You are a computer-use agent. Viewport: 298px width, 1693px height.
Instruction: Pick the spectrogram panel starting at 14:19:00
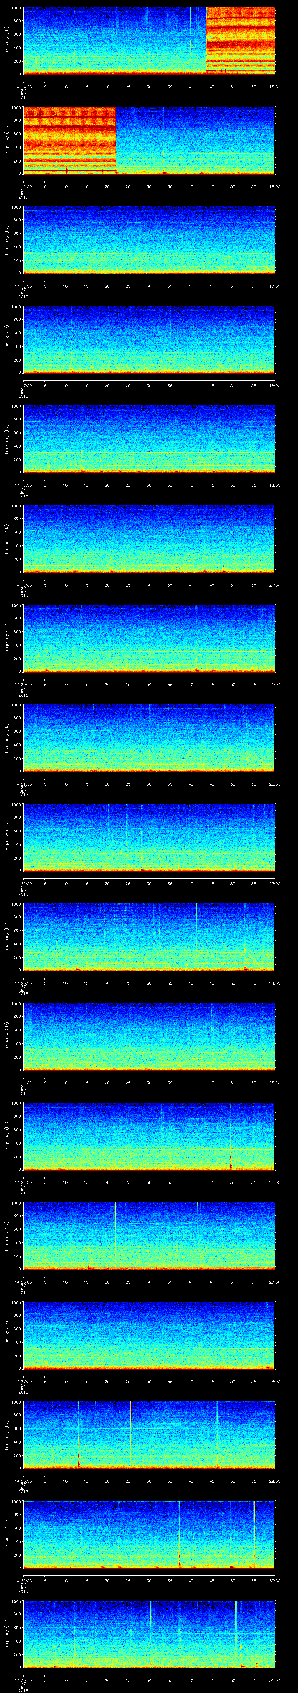(x=149, y=539)
